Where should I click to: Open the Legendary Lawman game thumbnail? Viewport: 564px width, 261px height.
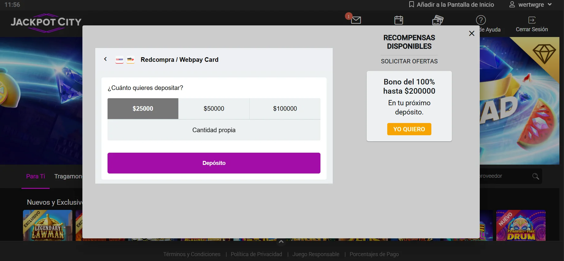(47, 225)
